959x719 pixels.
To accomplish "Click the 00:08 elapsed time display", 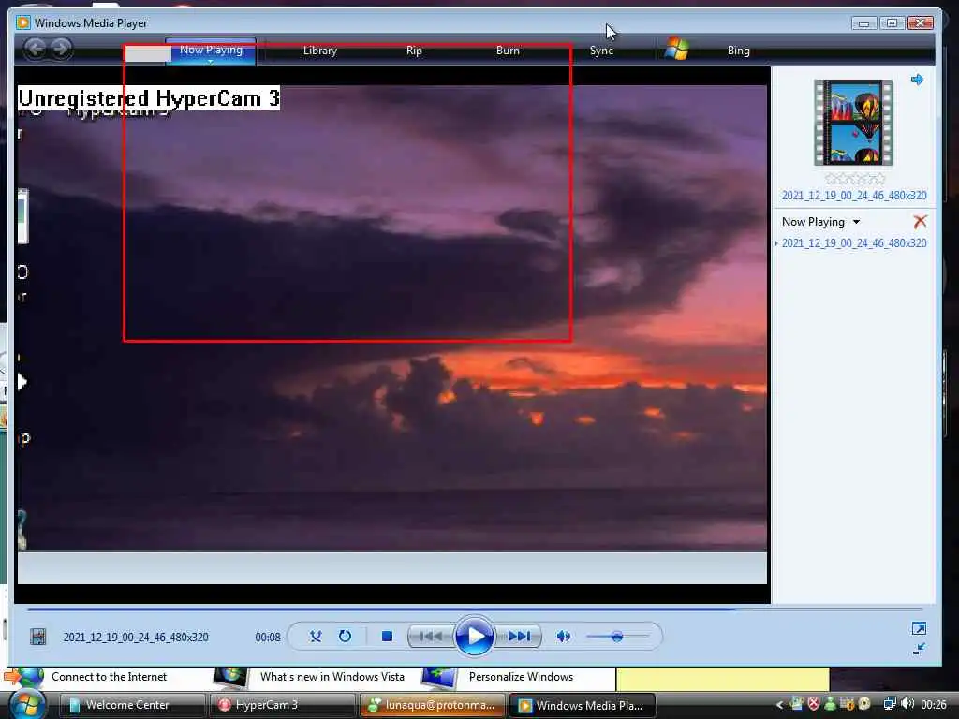I will tap(268, 637).
